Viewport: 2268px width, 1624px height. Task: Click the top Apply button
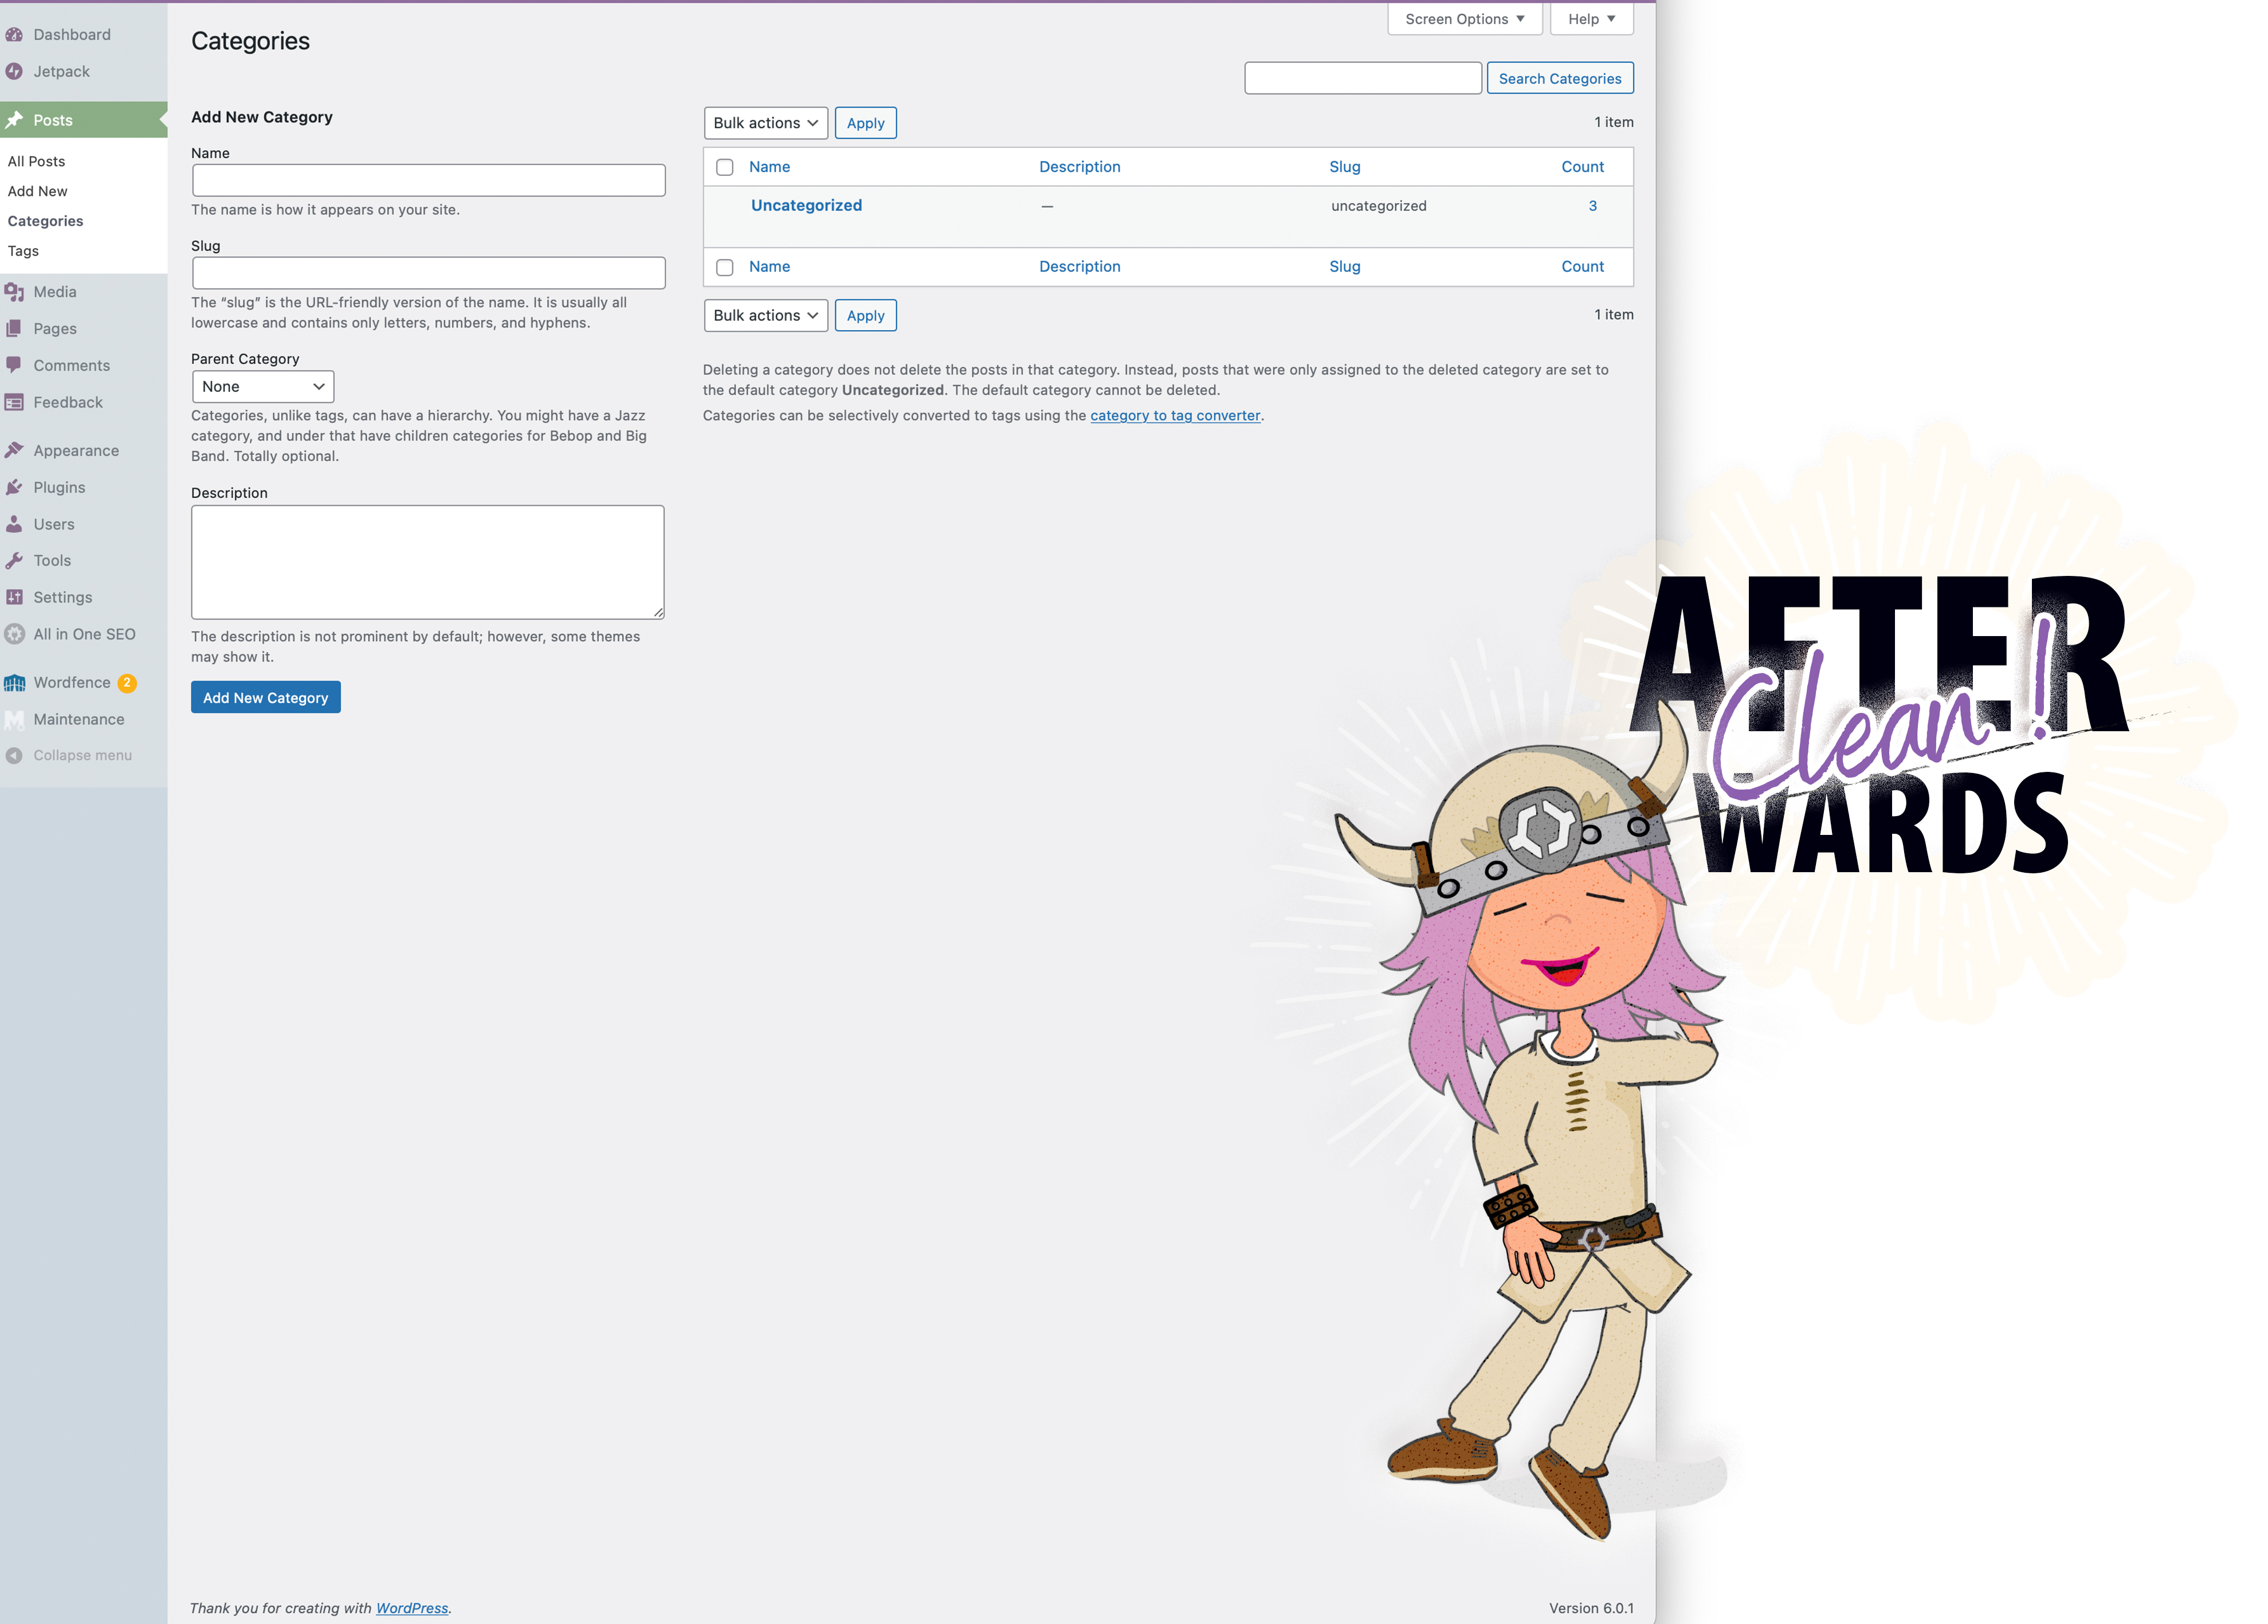pyautogui.click(x=865, y=123)
